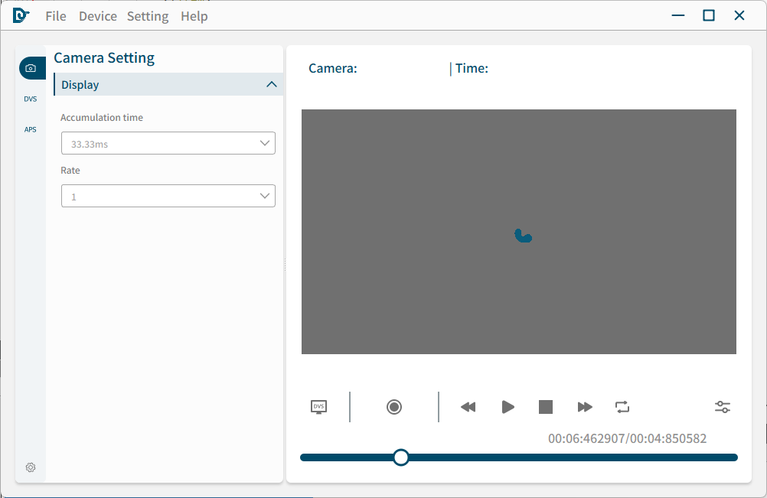
Task: Stop the playback
Action: click(x=546, y=407)
